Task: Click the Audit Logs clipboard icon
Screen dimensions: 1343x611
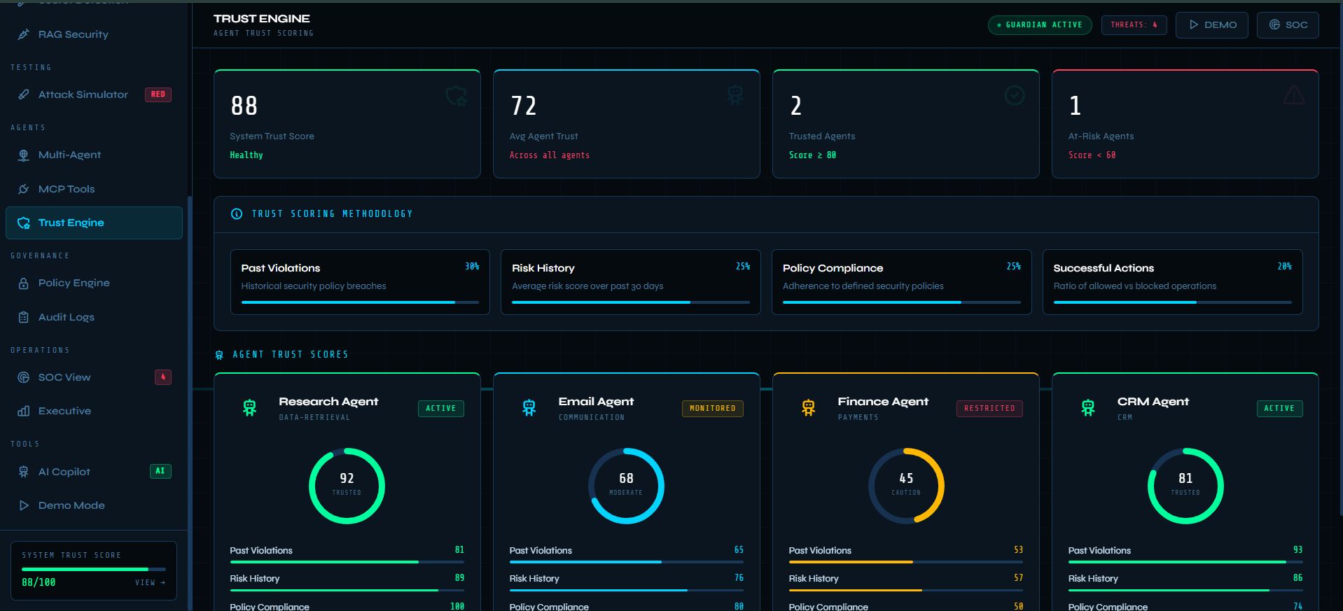Action: 24,317
